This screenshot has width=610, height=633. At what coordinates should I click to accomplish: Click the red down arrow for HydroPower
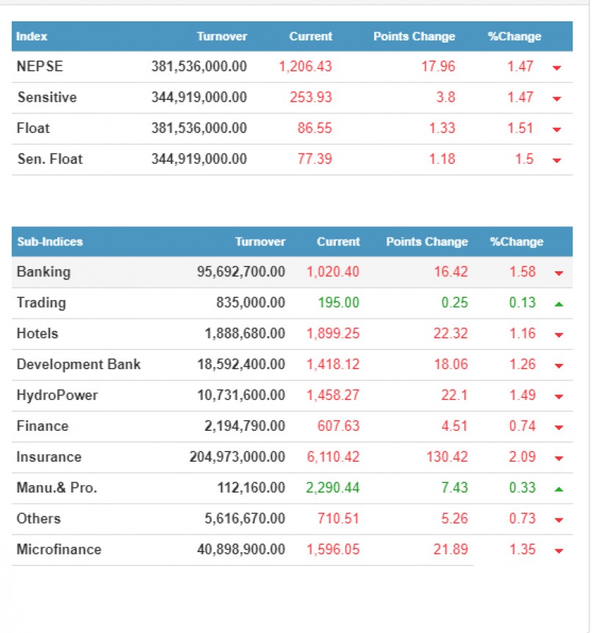[558, 396]
